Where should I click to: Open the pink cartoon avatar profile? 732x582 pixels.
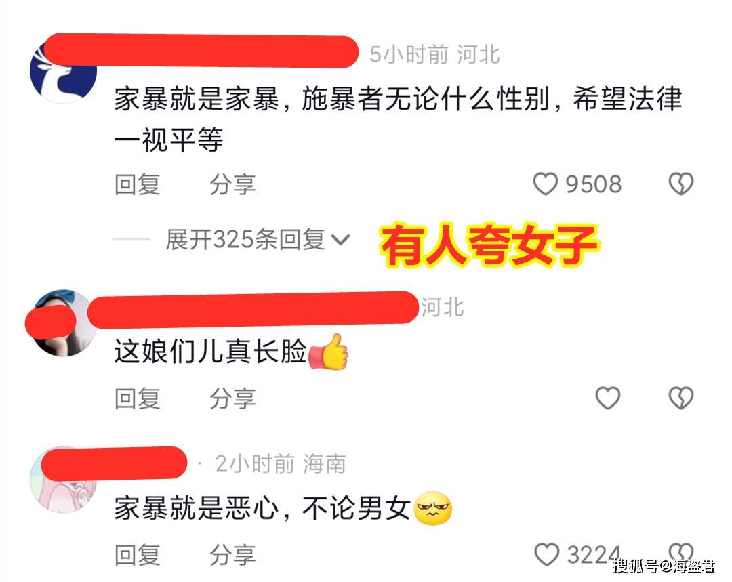pos(64,480)
